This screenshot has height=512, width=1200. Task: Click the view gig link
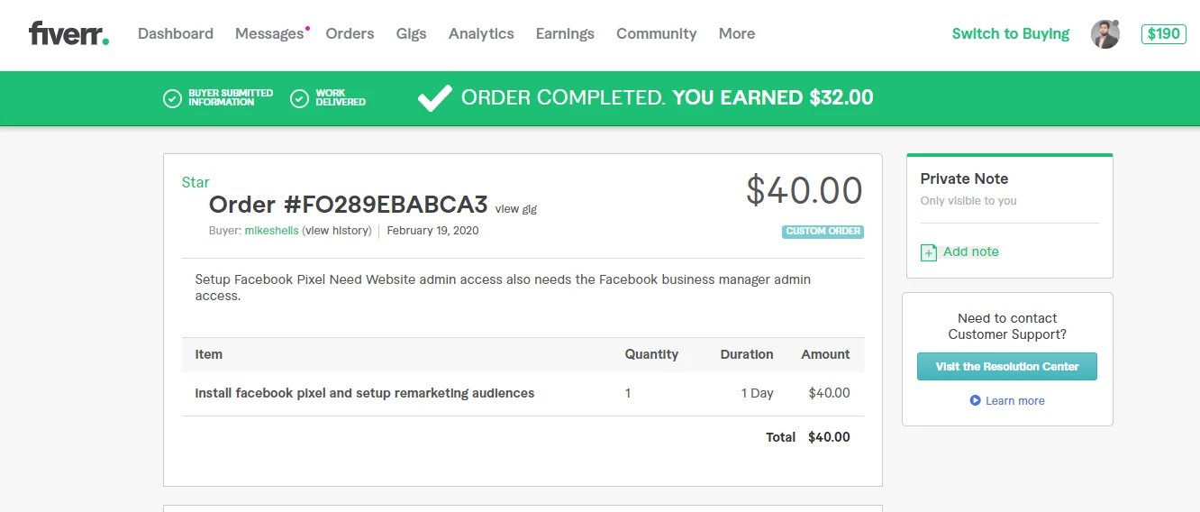(x=515, y=209)
